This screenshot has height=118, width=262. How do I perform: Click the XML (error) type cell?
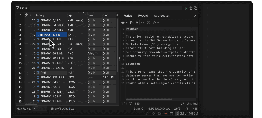77,20
